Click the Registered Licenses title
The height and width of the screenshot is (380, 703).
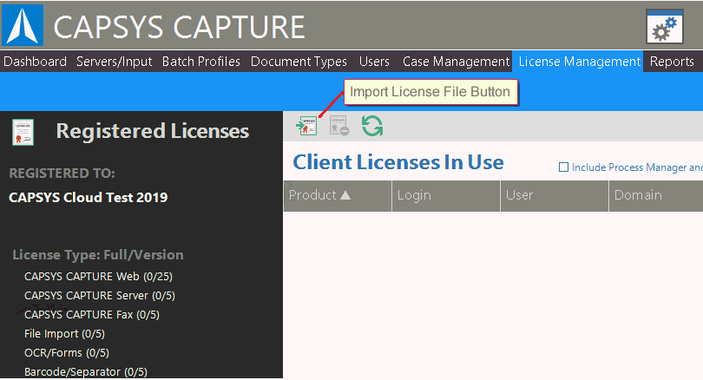[153, 131]
